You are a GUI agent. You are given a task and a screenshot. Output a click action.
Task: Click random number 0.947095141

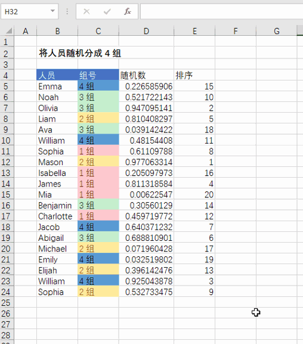point(147,108)
